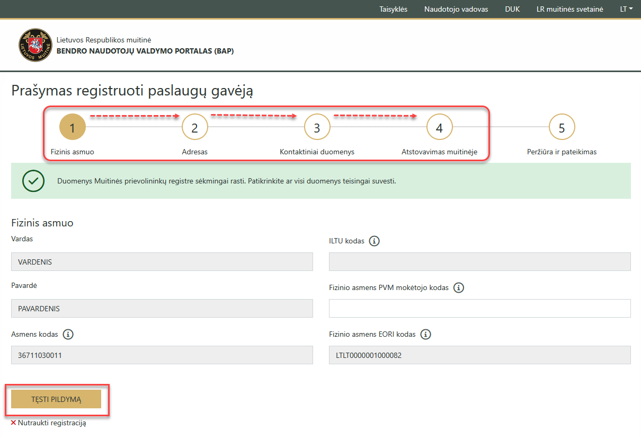
Task: Select step 5 Peržiūra ir pateikimas circle
Action: (562, 127)
